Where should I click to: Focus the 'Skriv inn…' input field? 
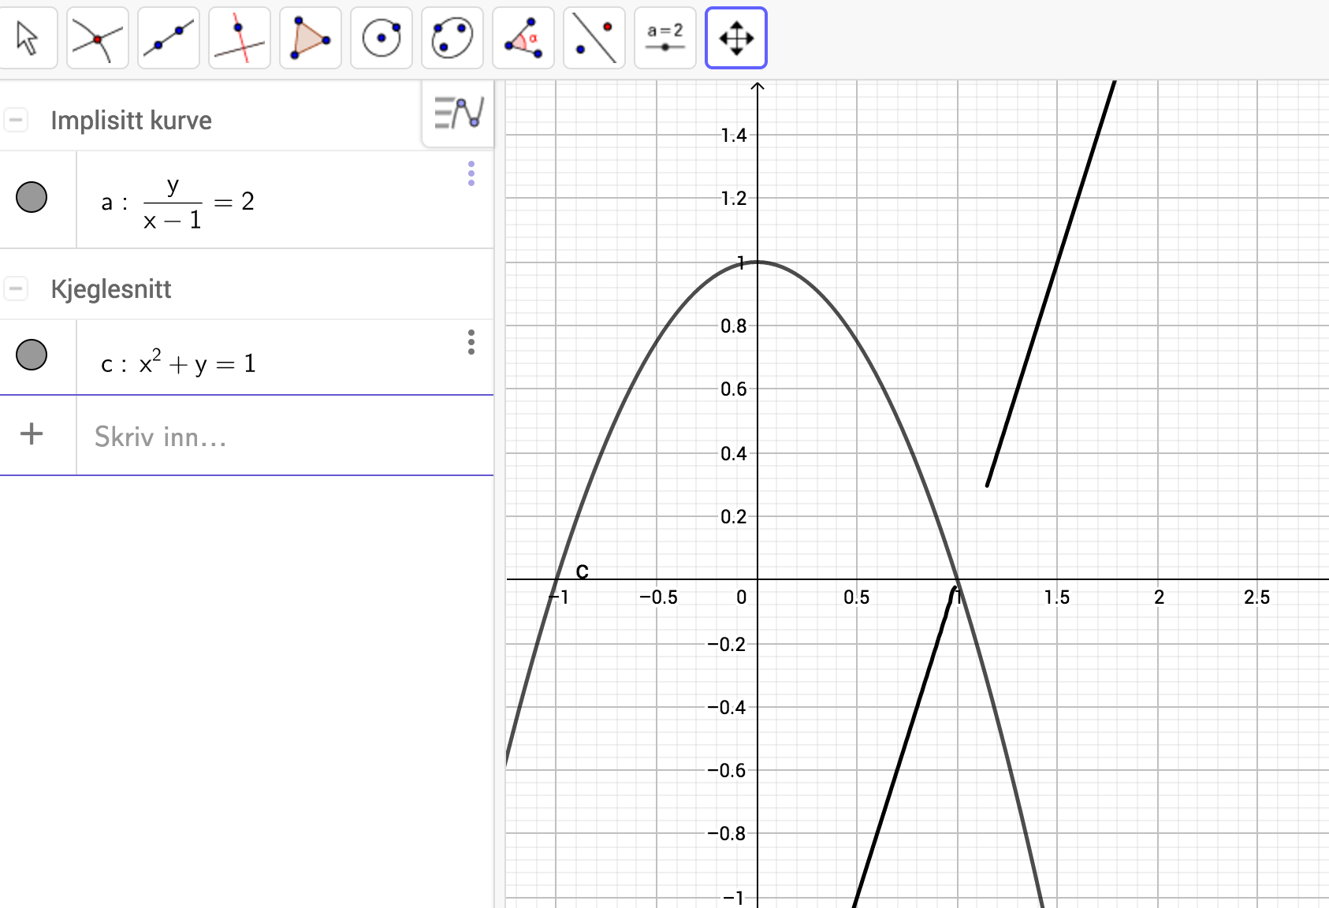tap(285, 436)
